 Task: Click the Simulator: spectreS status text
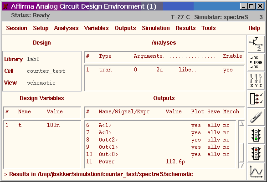click(x=221, y=17)
